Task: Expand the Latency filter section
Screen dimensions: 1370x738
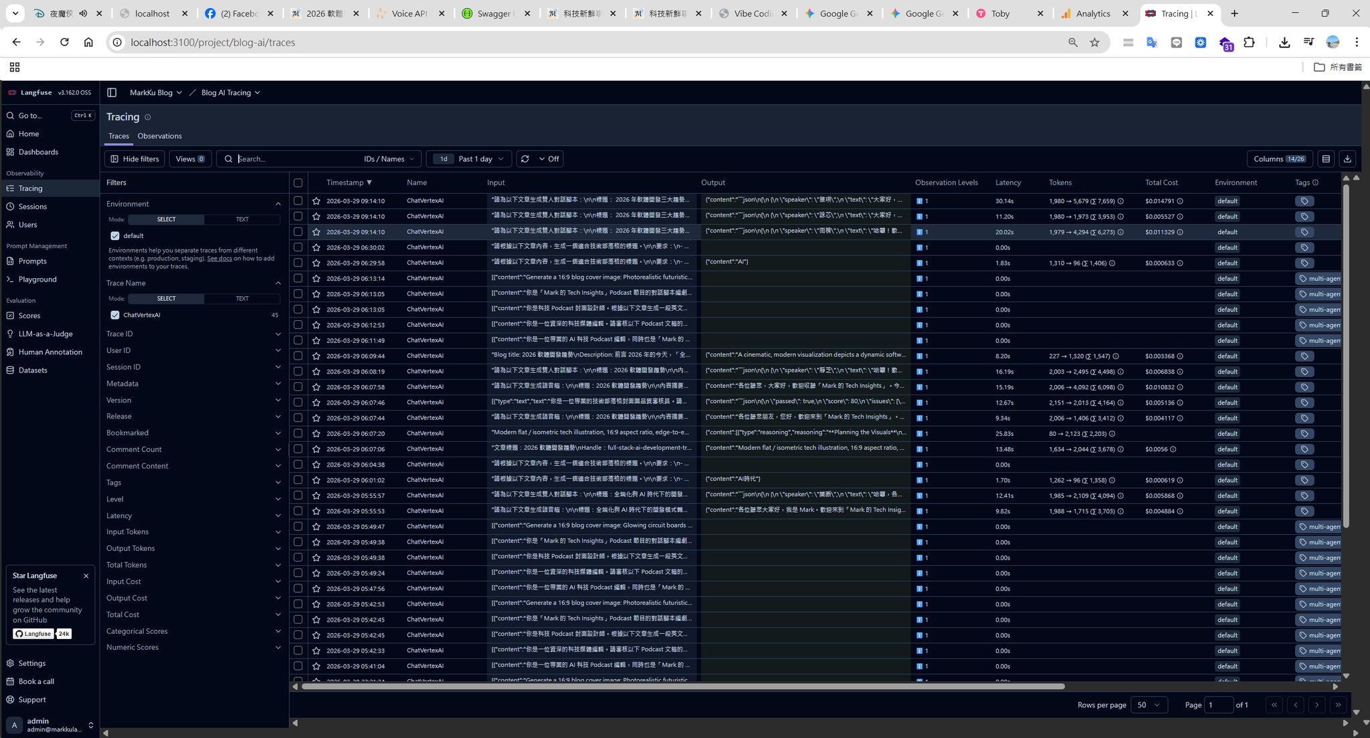Action: [193, 515]
